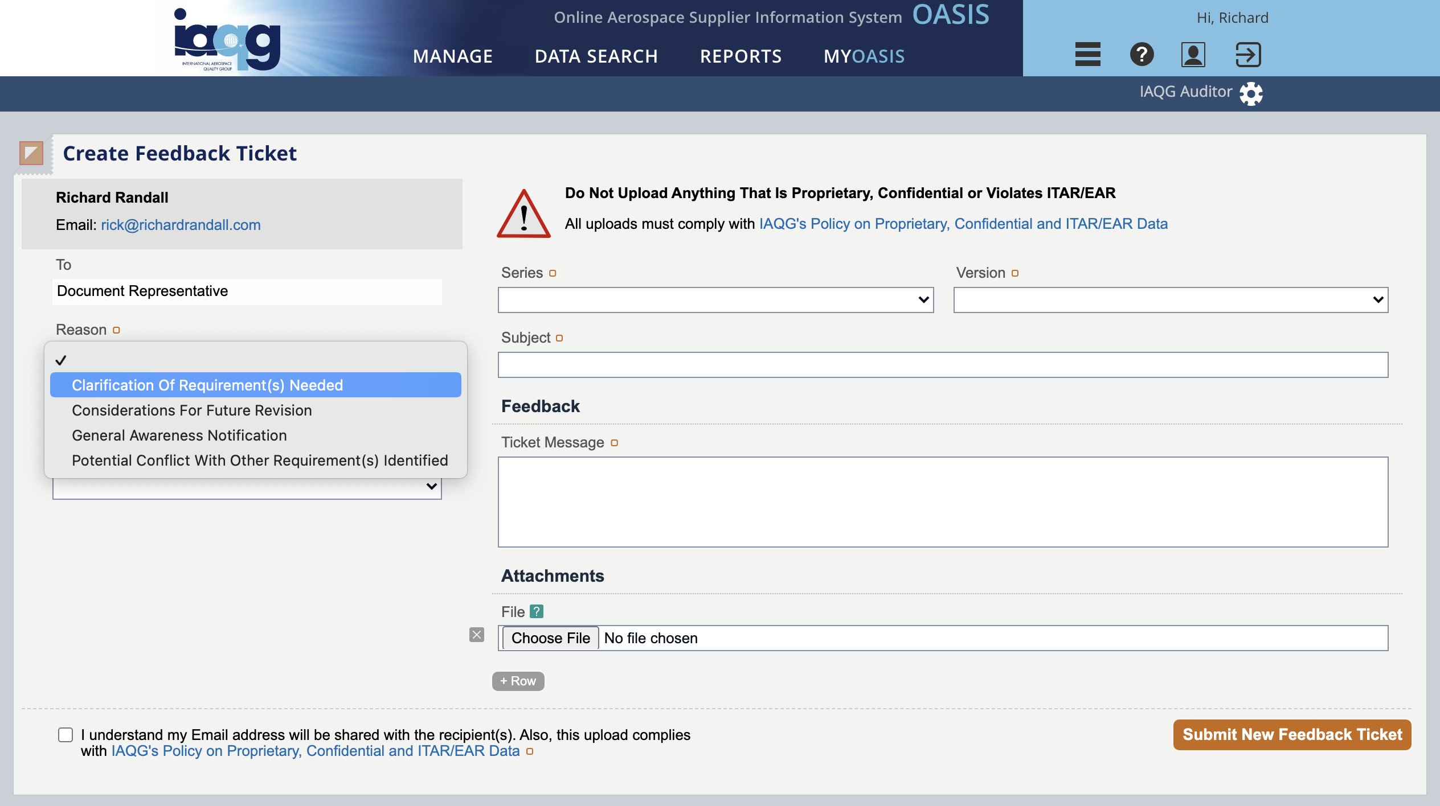Expand the Series dropdown
The image size is (1440, 806).
point(715,299)
